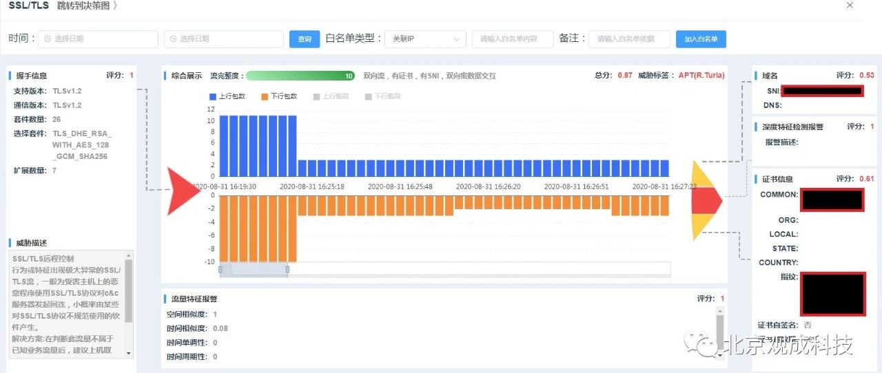Click the blue 查询 button

(x=305, y=39)
